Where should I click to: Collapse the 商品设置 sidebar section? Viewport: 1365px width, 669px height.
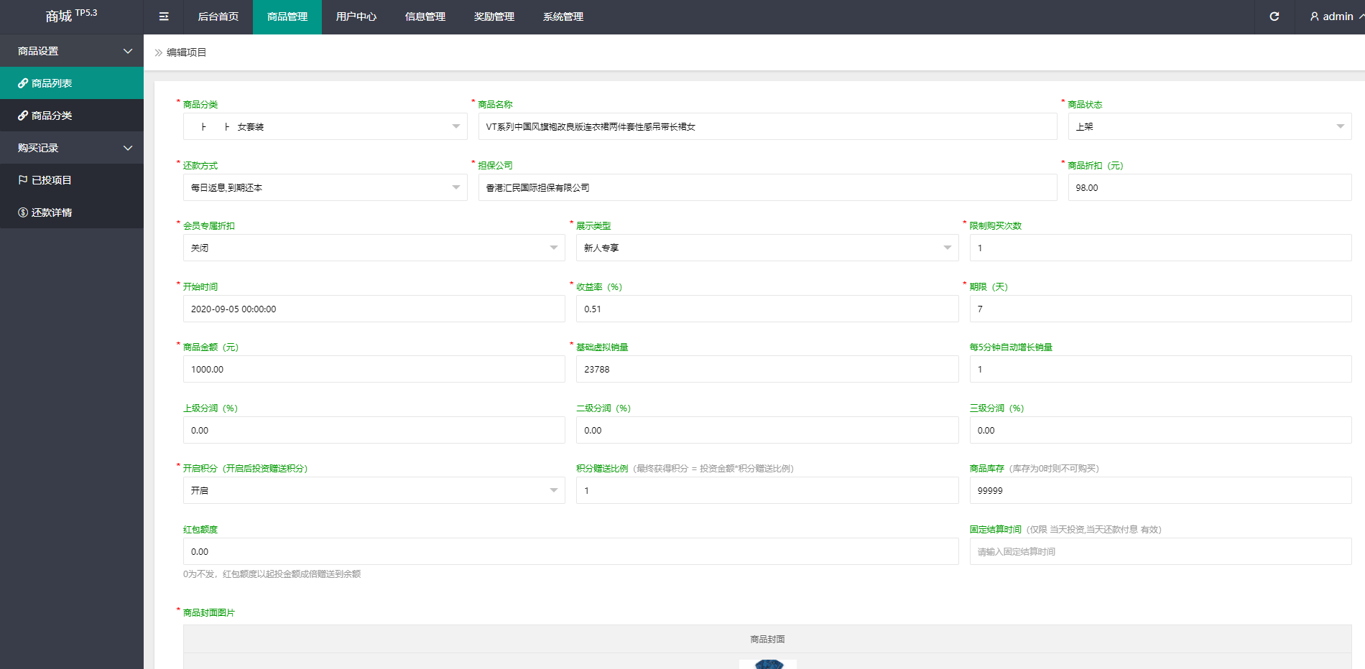pyautogui.click(x=72, y=50)
